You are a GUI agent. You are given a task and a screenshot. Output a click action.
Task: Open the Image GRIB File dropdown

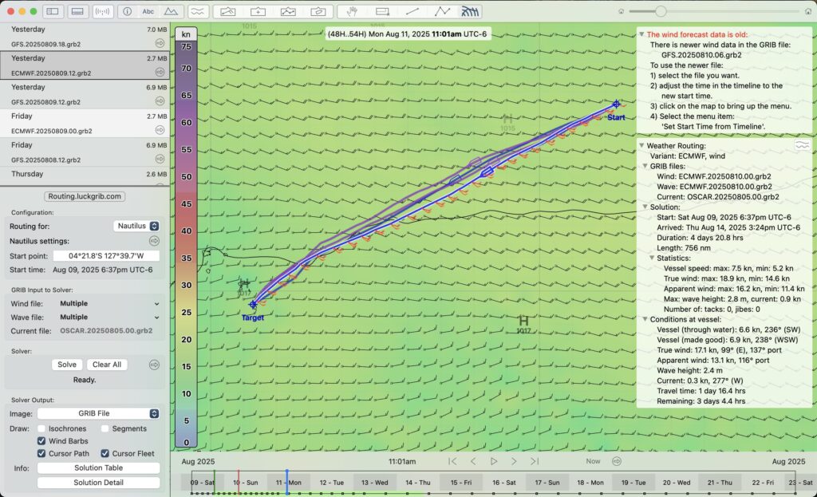click(98, 413)
